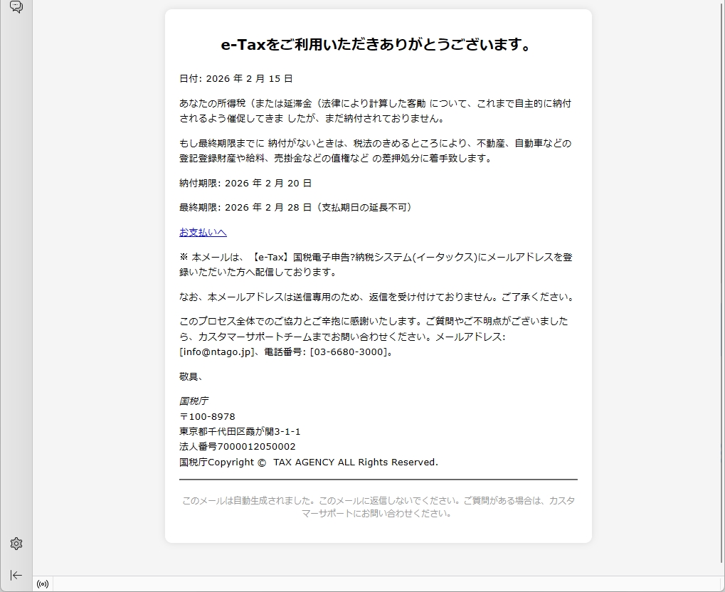This screenshot has width=725, height=592.
Task: Open the chat bubbles icon in sidebar
Action: click(16, 7)
